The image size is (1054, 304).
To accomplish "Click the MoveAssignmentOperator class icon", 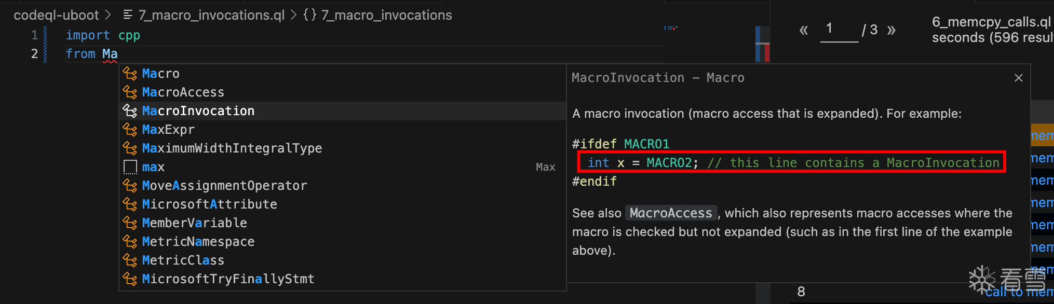I will tap(130, 186).
